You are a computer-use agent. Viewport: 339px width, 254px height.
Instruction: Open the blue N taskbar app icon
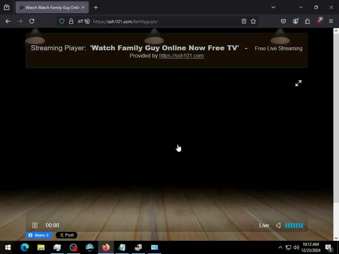(89, 247)
